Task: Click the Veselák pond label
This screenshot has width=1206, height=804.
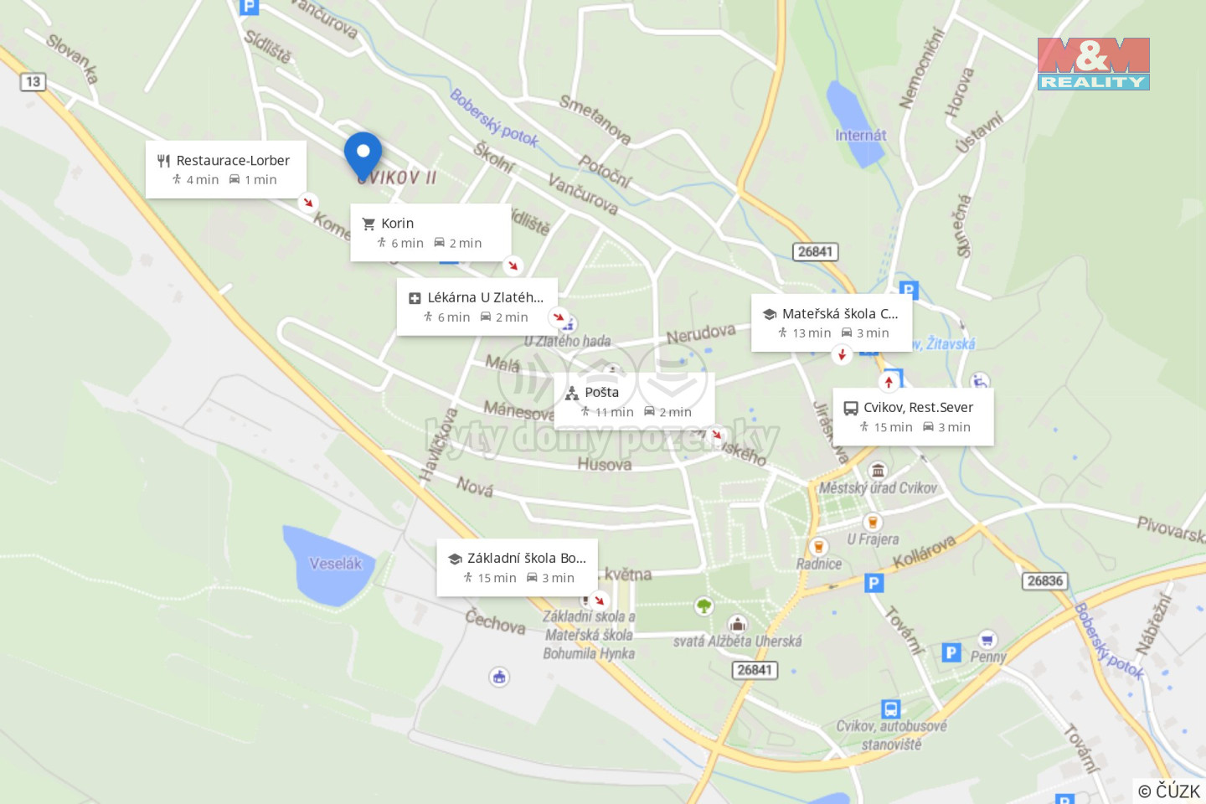Action: pos(335,564)
